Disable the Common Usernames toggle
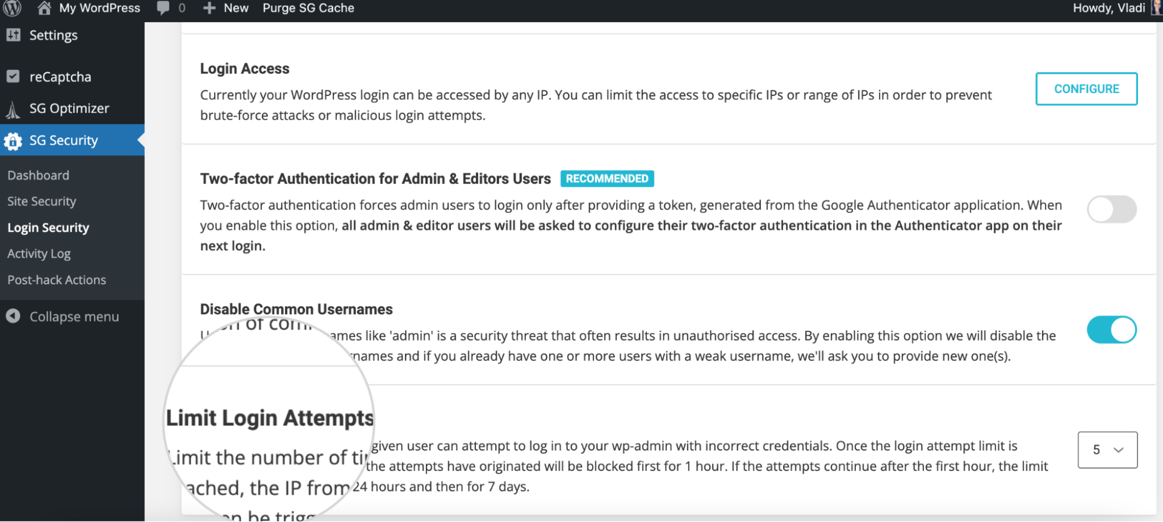1163x522 pixels. [1111, 330]
